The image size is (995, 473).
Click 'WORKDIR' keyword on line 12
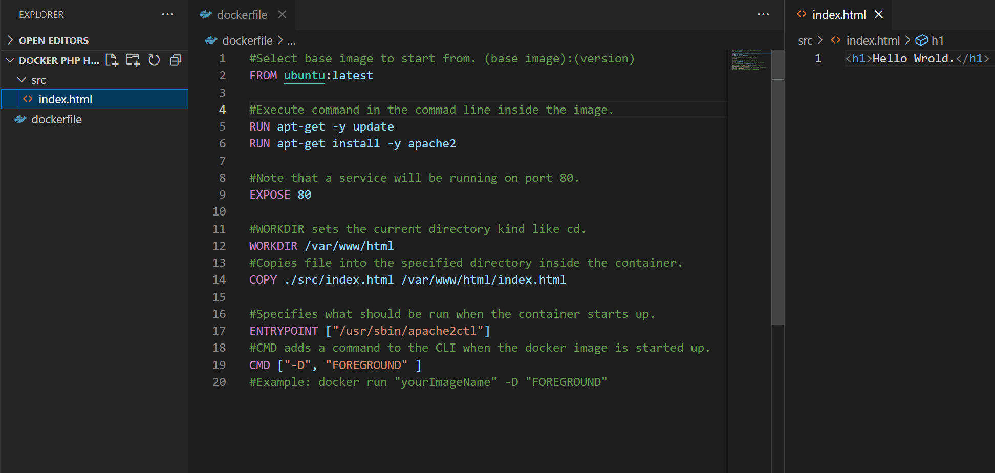(273, 246)
